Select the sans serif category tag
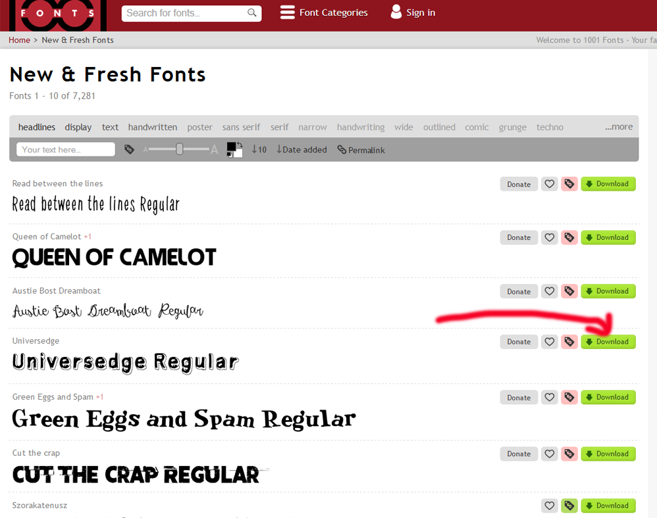The image size is (657, 518). pyautogui.click(x=242, y=127)
